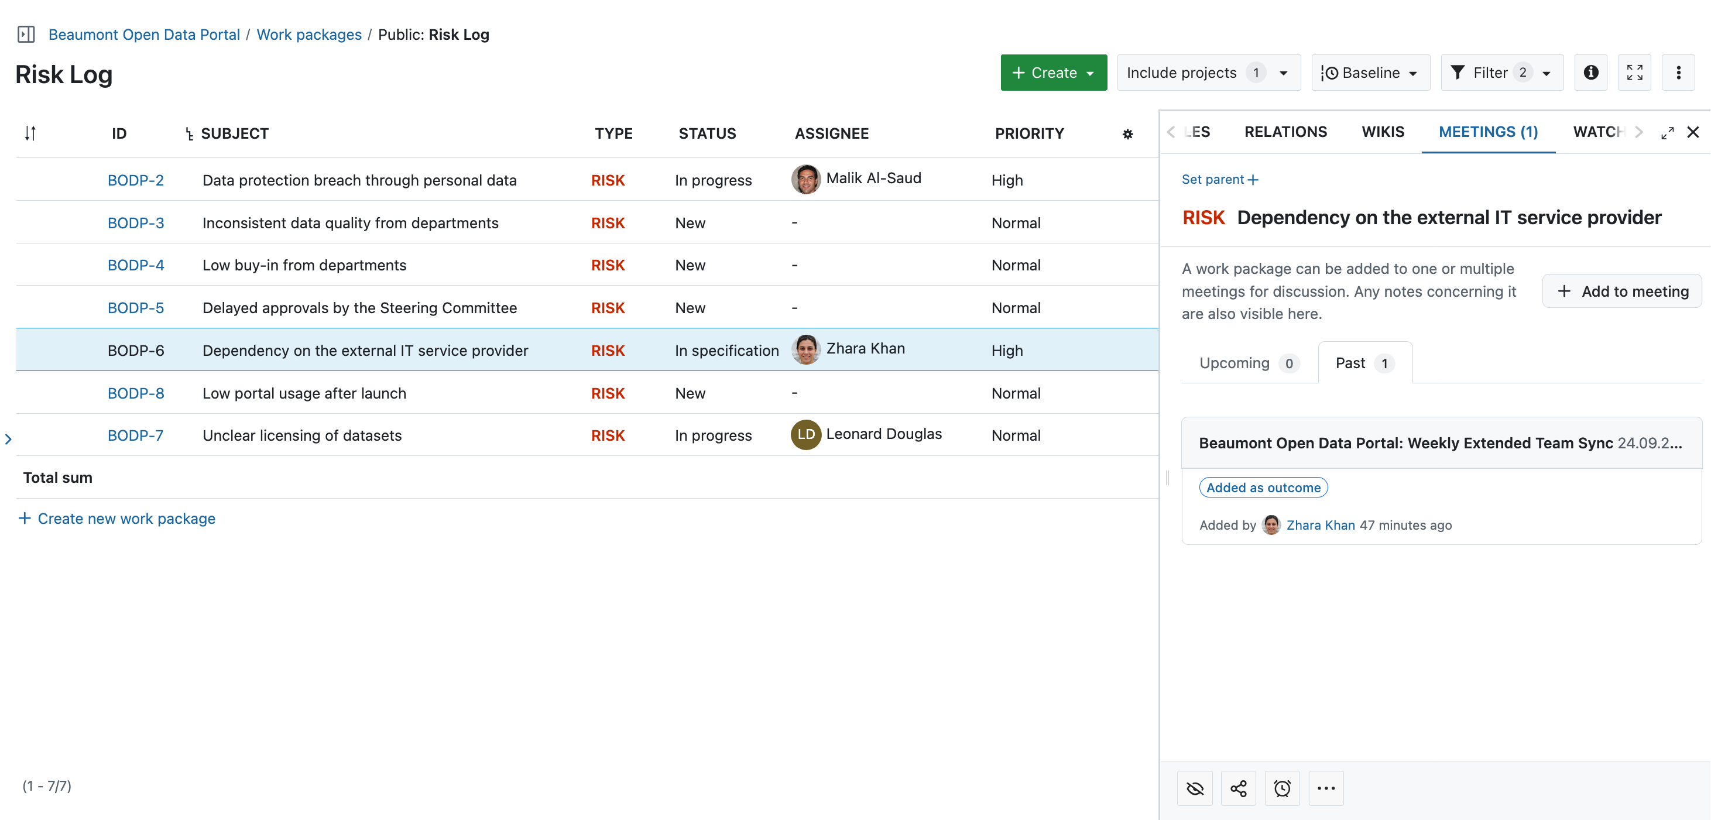Image resolution: width=1711 pixels, height=820 pixels.
Task: Click the High priority cell of BODP-2
Action: pyautogui.click(x=1007, y=180)
